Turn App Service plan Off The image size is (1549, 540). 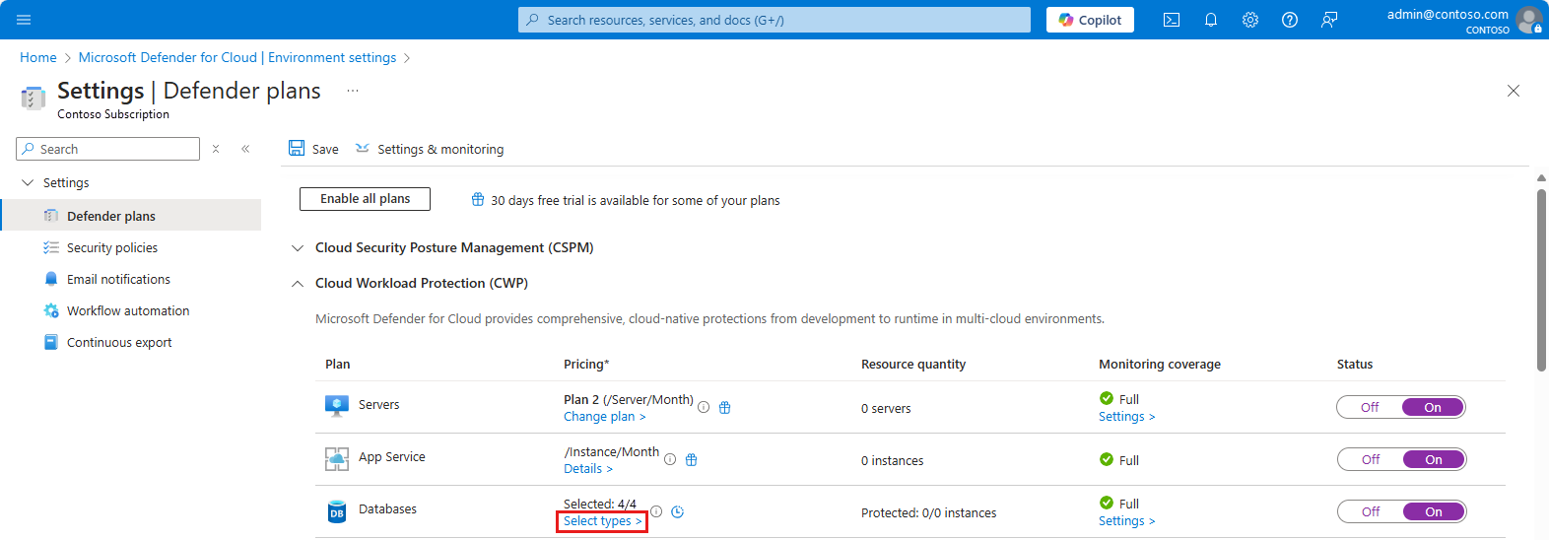click(x=1370, y=459)
